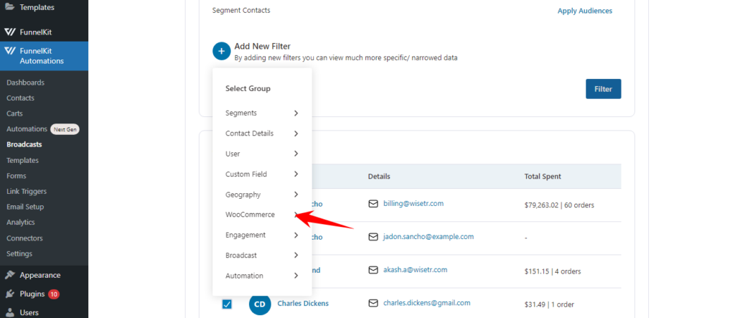Open billing@wisetr.com email link

pyautogui.click(x=413, y=204)
